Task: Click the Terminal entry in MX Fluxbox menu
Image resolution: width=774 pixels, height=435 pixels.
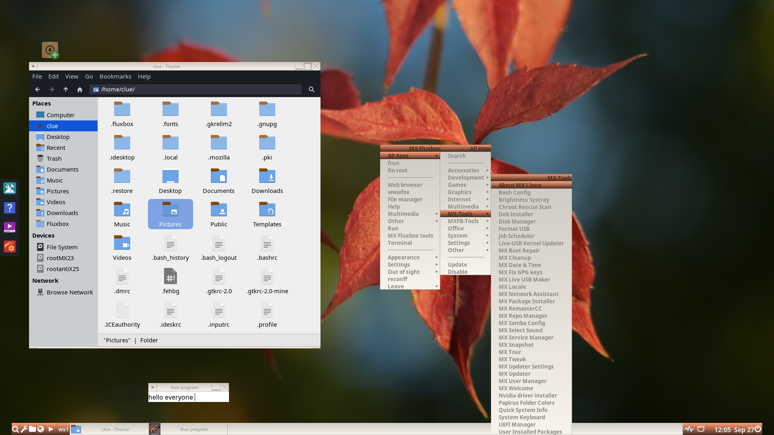Action: (x=400, y=243)
